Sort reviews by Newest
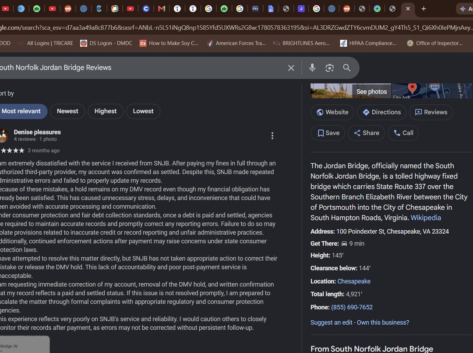Image resolution: width=473 pixels, height=353 pixels. [67, 111]
